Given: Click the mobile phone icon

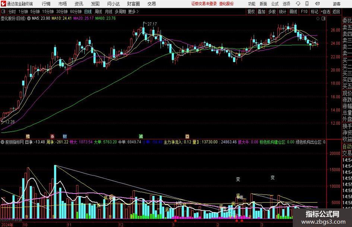Looking at the screenshot, I should click(307, 4).
